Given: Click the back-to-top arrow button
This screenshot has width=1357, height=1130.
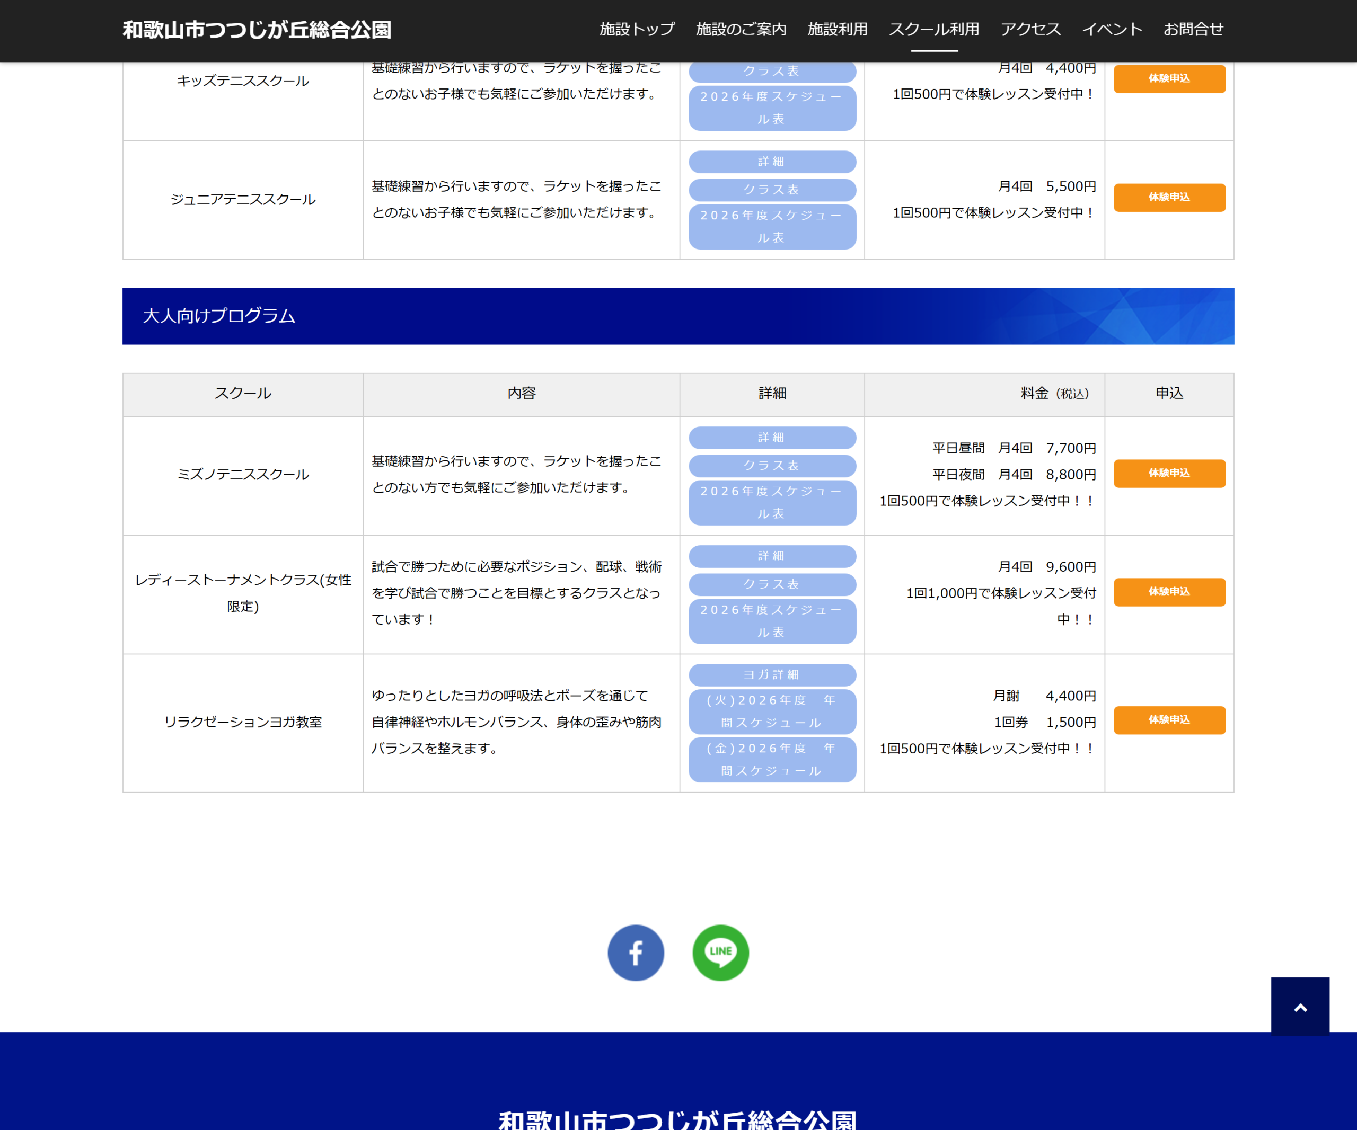Looking at the screenshot, I should (x=1300, y=1006).
